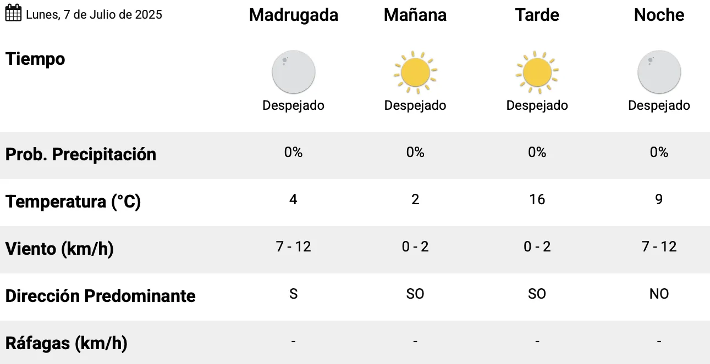Click the Dirección Predominante row label
710x364 pixels.
coord(101,296)
